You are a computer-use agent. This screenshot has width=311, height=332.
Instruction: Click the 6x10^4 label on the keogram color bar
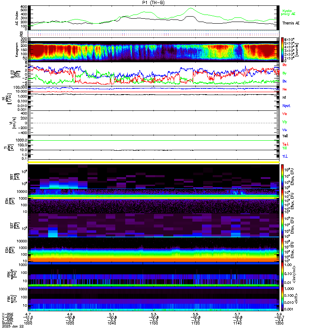coord(289,40)
